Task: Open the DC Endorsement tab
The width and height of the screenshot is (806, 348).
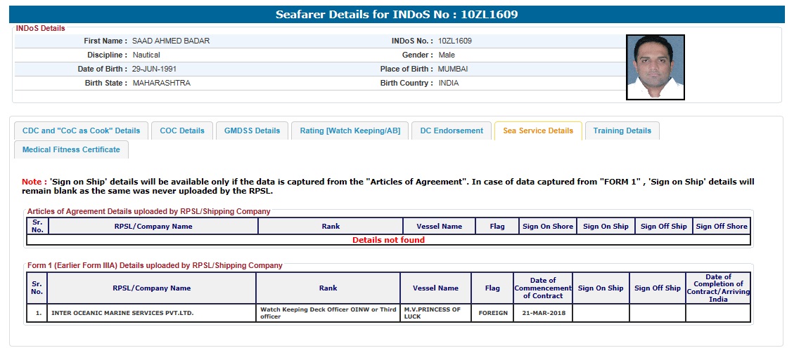Action: (452, 130)
